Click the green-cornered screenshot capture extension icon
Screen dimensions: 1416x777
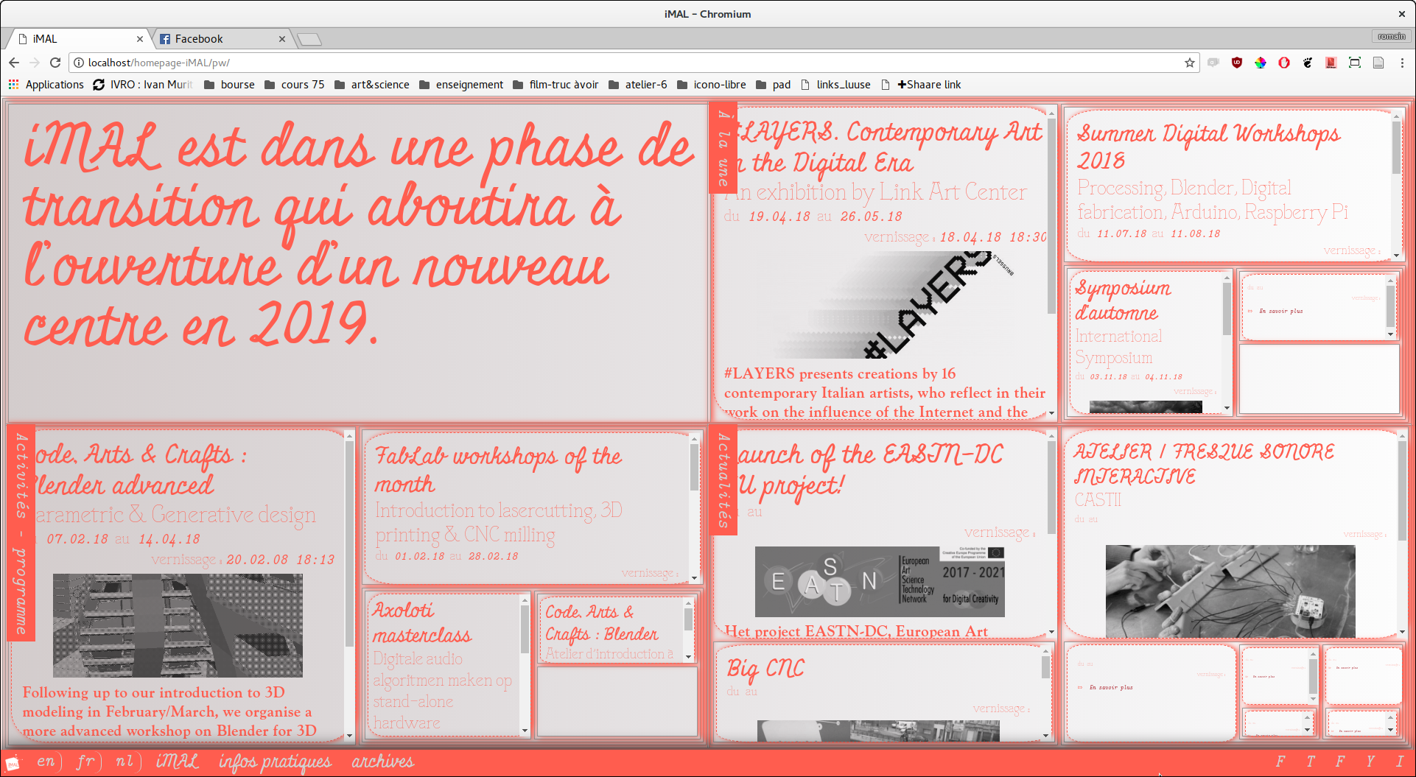coord(1354,63)
